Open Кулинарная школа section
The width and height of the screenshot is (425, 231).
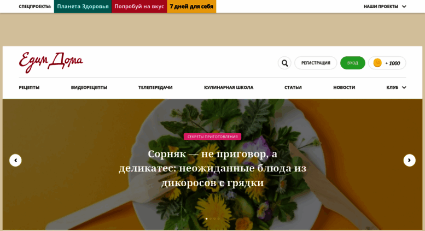pyautogui.click(x=229, y=87)
